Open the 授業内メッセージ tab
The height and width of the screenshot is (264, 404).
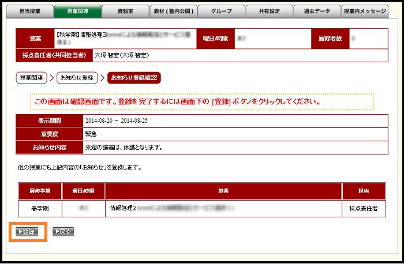pyautogui.click(x=365, y=11)
